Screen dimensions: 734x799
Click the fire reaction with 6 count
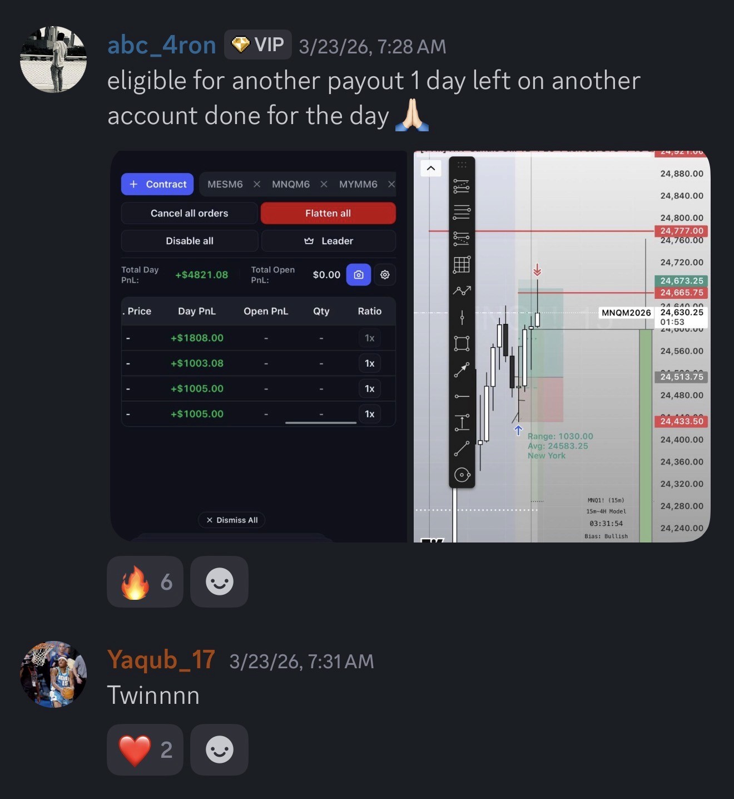coord(145,581)
